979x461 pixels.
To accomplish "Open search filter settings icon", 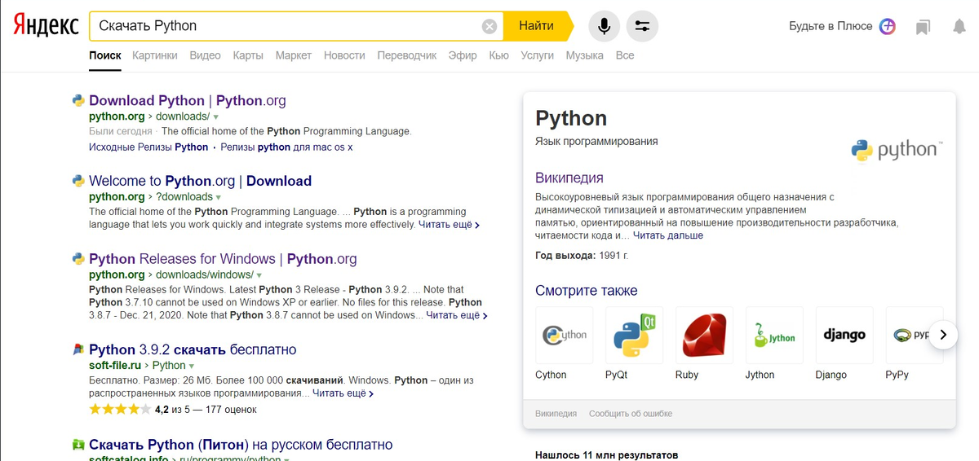I will (x=642, y=26).
